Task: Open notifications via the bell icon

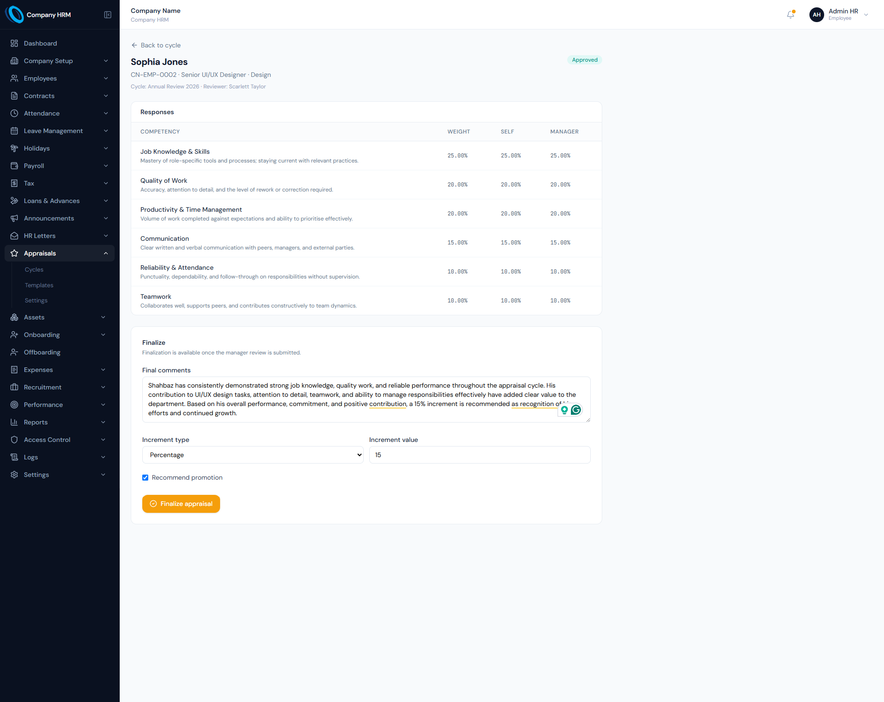Action: 791,15
